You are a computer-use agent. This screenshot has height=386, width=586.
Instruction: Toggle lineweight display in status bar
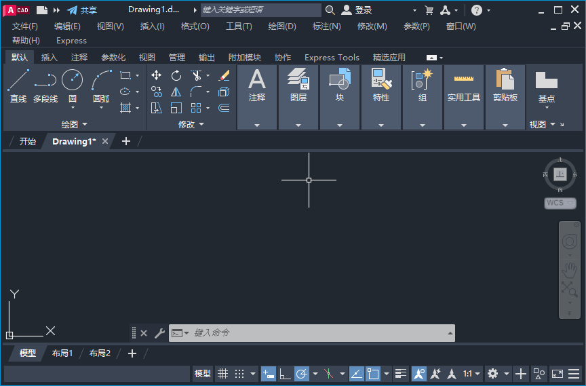click(x=401, y=374)
